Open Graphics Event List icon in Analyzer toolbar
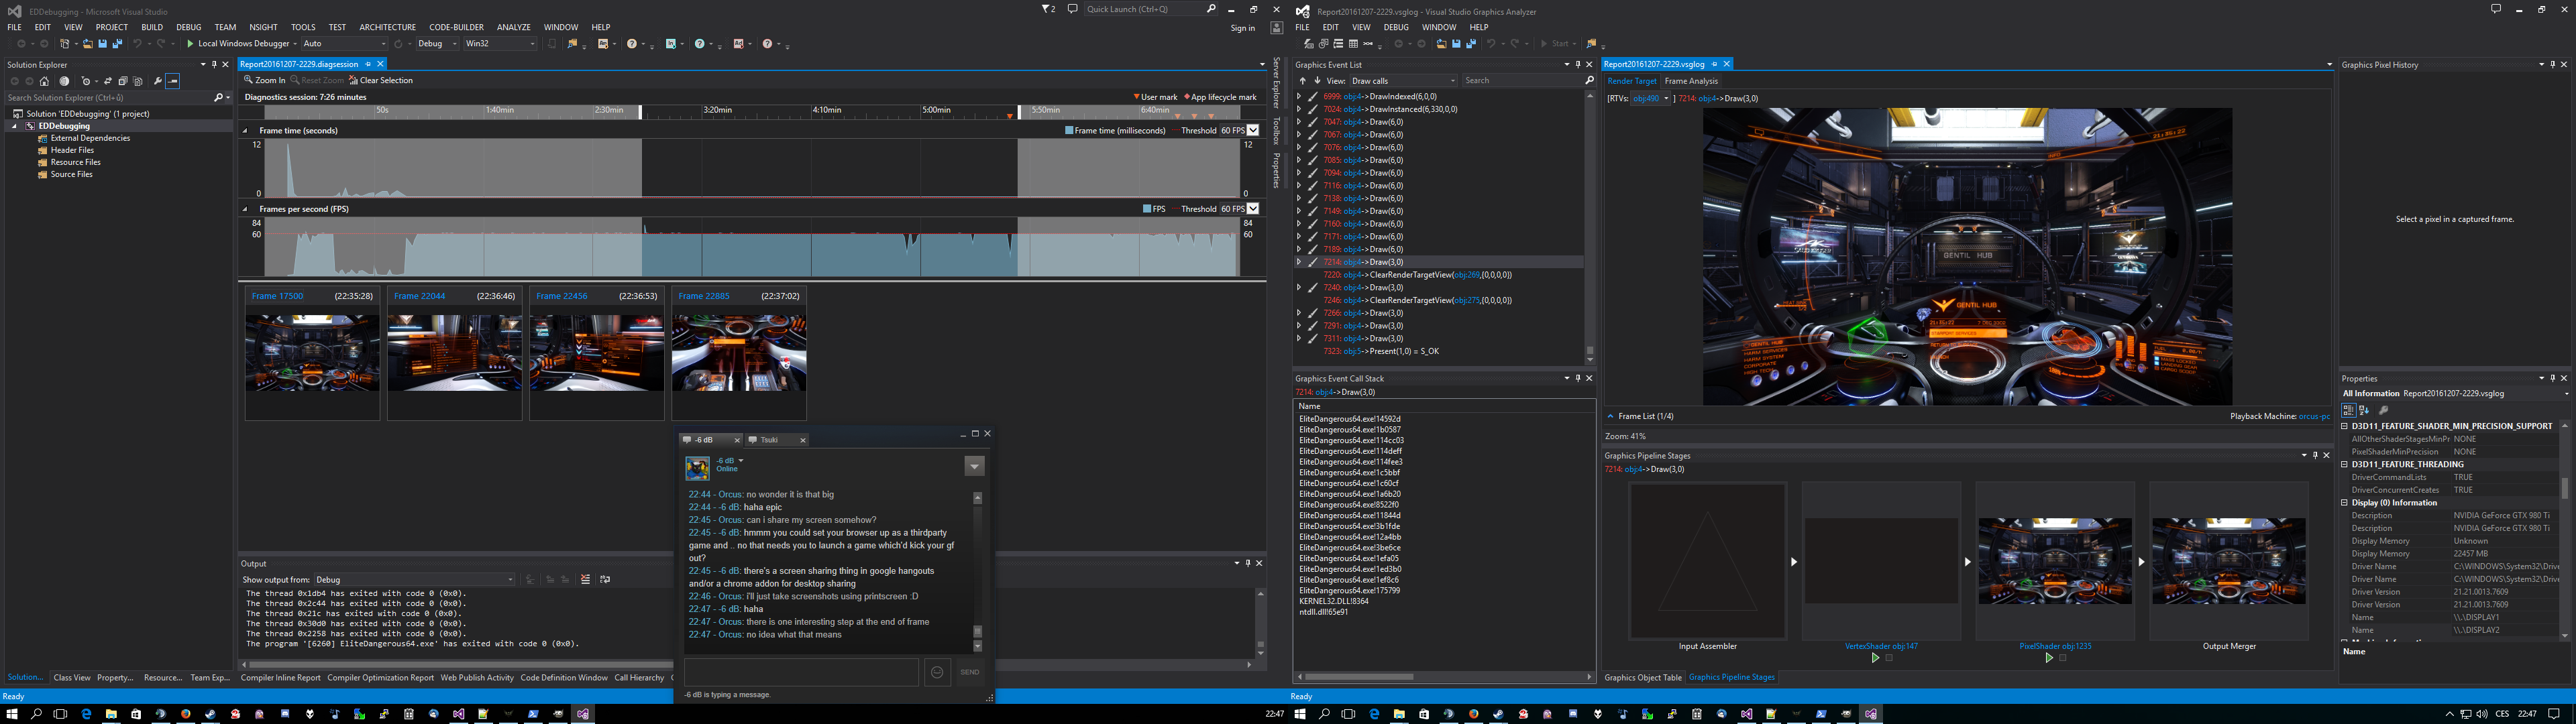Viewport: 2576px width, 724px height. pyautogui.click(x=1309, y=44)
